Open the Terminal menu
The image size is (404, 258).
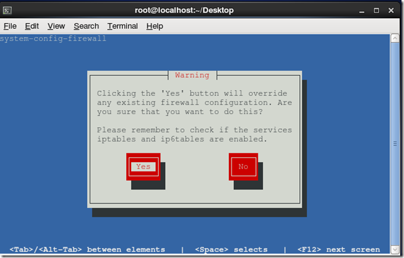(x=122, y=26)
